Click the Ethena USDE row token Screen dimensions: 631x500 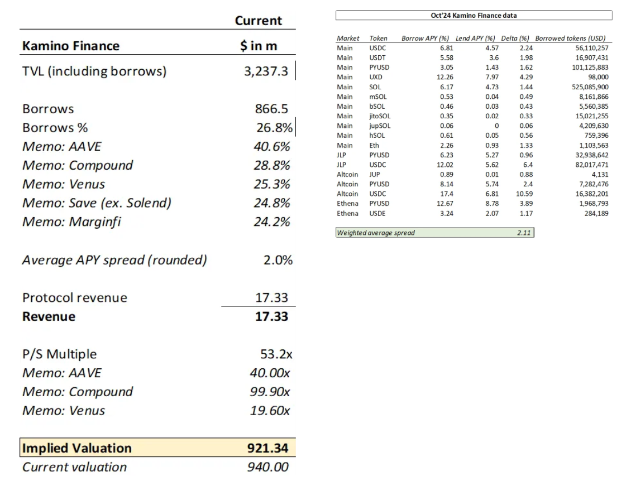pos(377,213)
